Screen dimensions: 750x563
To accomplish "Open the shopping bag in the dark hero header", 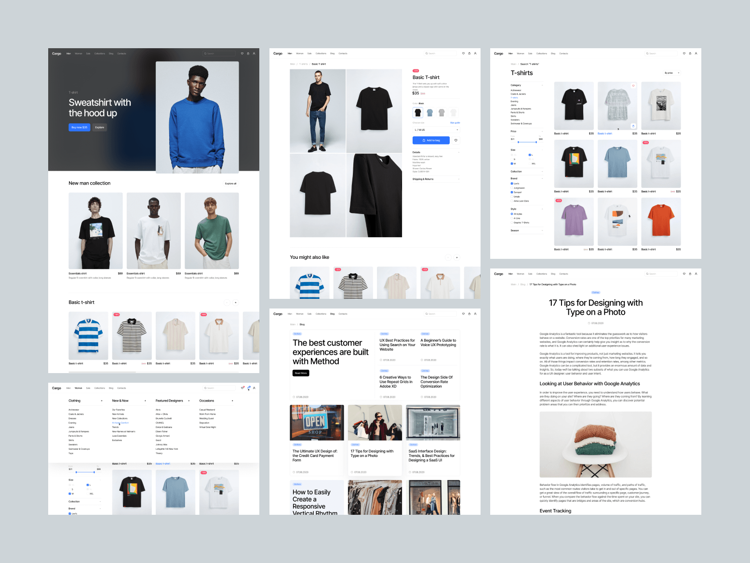I will pos(248,54).
